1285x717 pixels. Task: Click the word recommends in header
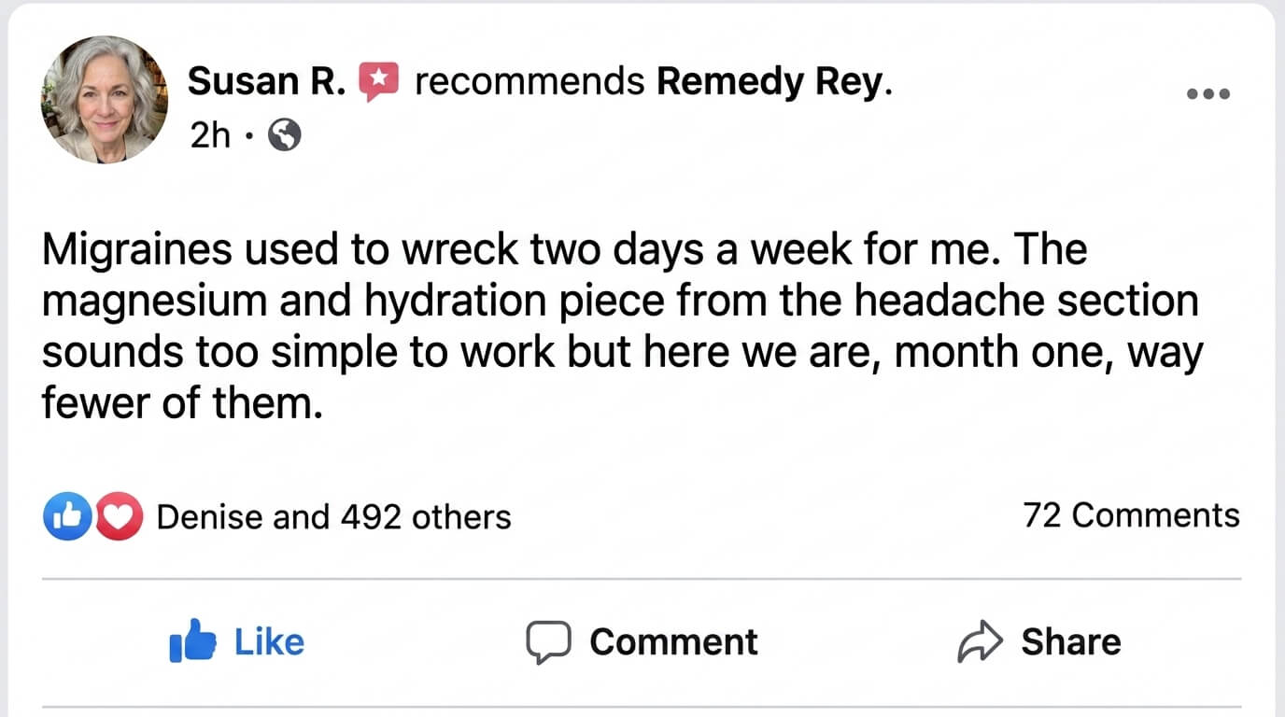[530, 82]
